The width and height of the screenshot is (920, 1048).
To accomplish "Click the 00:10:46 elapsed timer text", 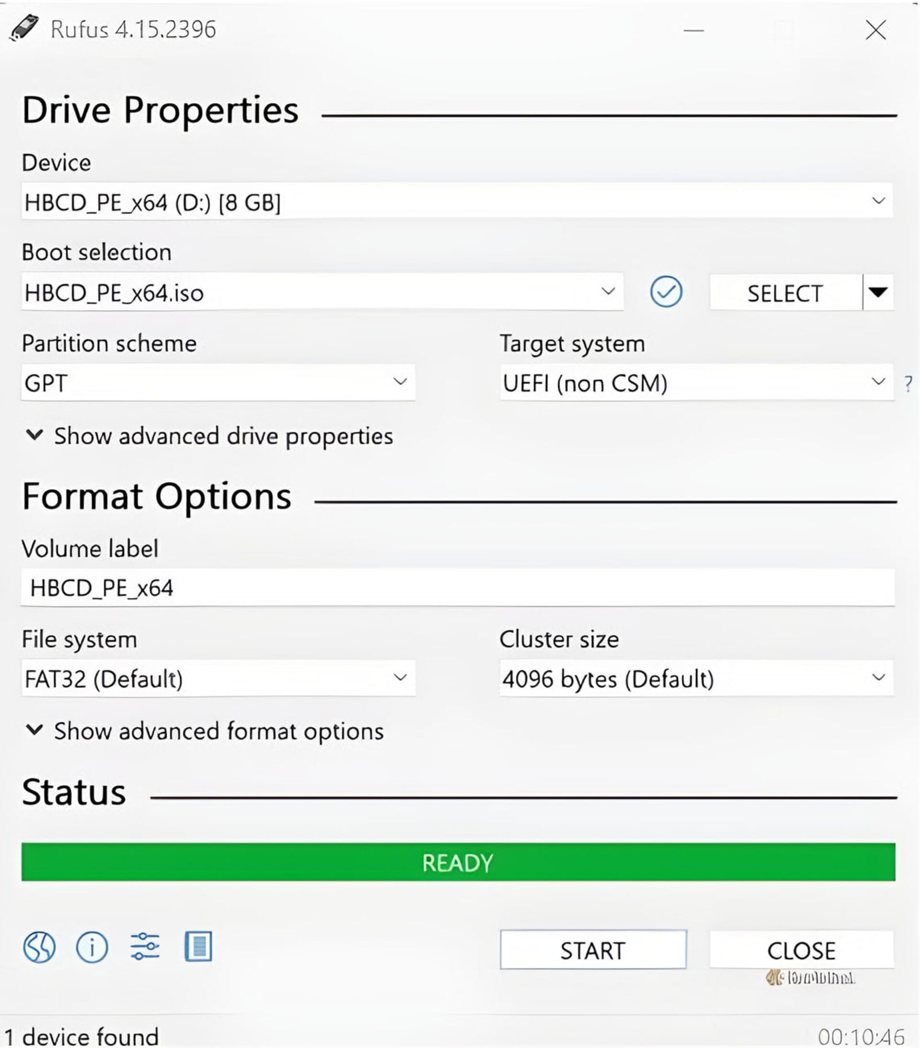I will click(862, 1037).
